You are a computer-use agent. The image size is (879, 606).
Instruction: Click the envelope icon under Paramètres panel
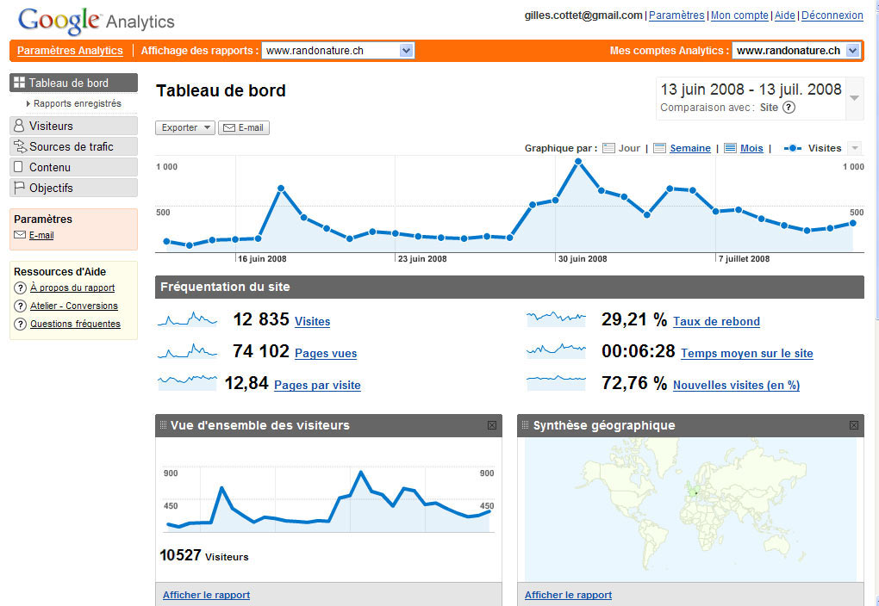[20, 235]
